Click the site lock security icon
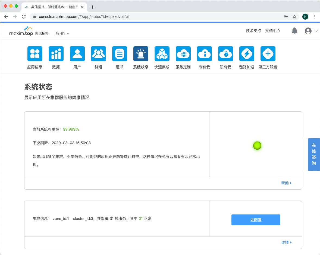 (x=34, y=17)
